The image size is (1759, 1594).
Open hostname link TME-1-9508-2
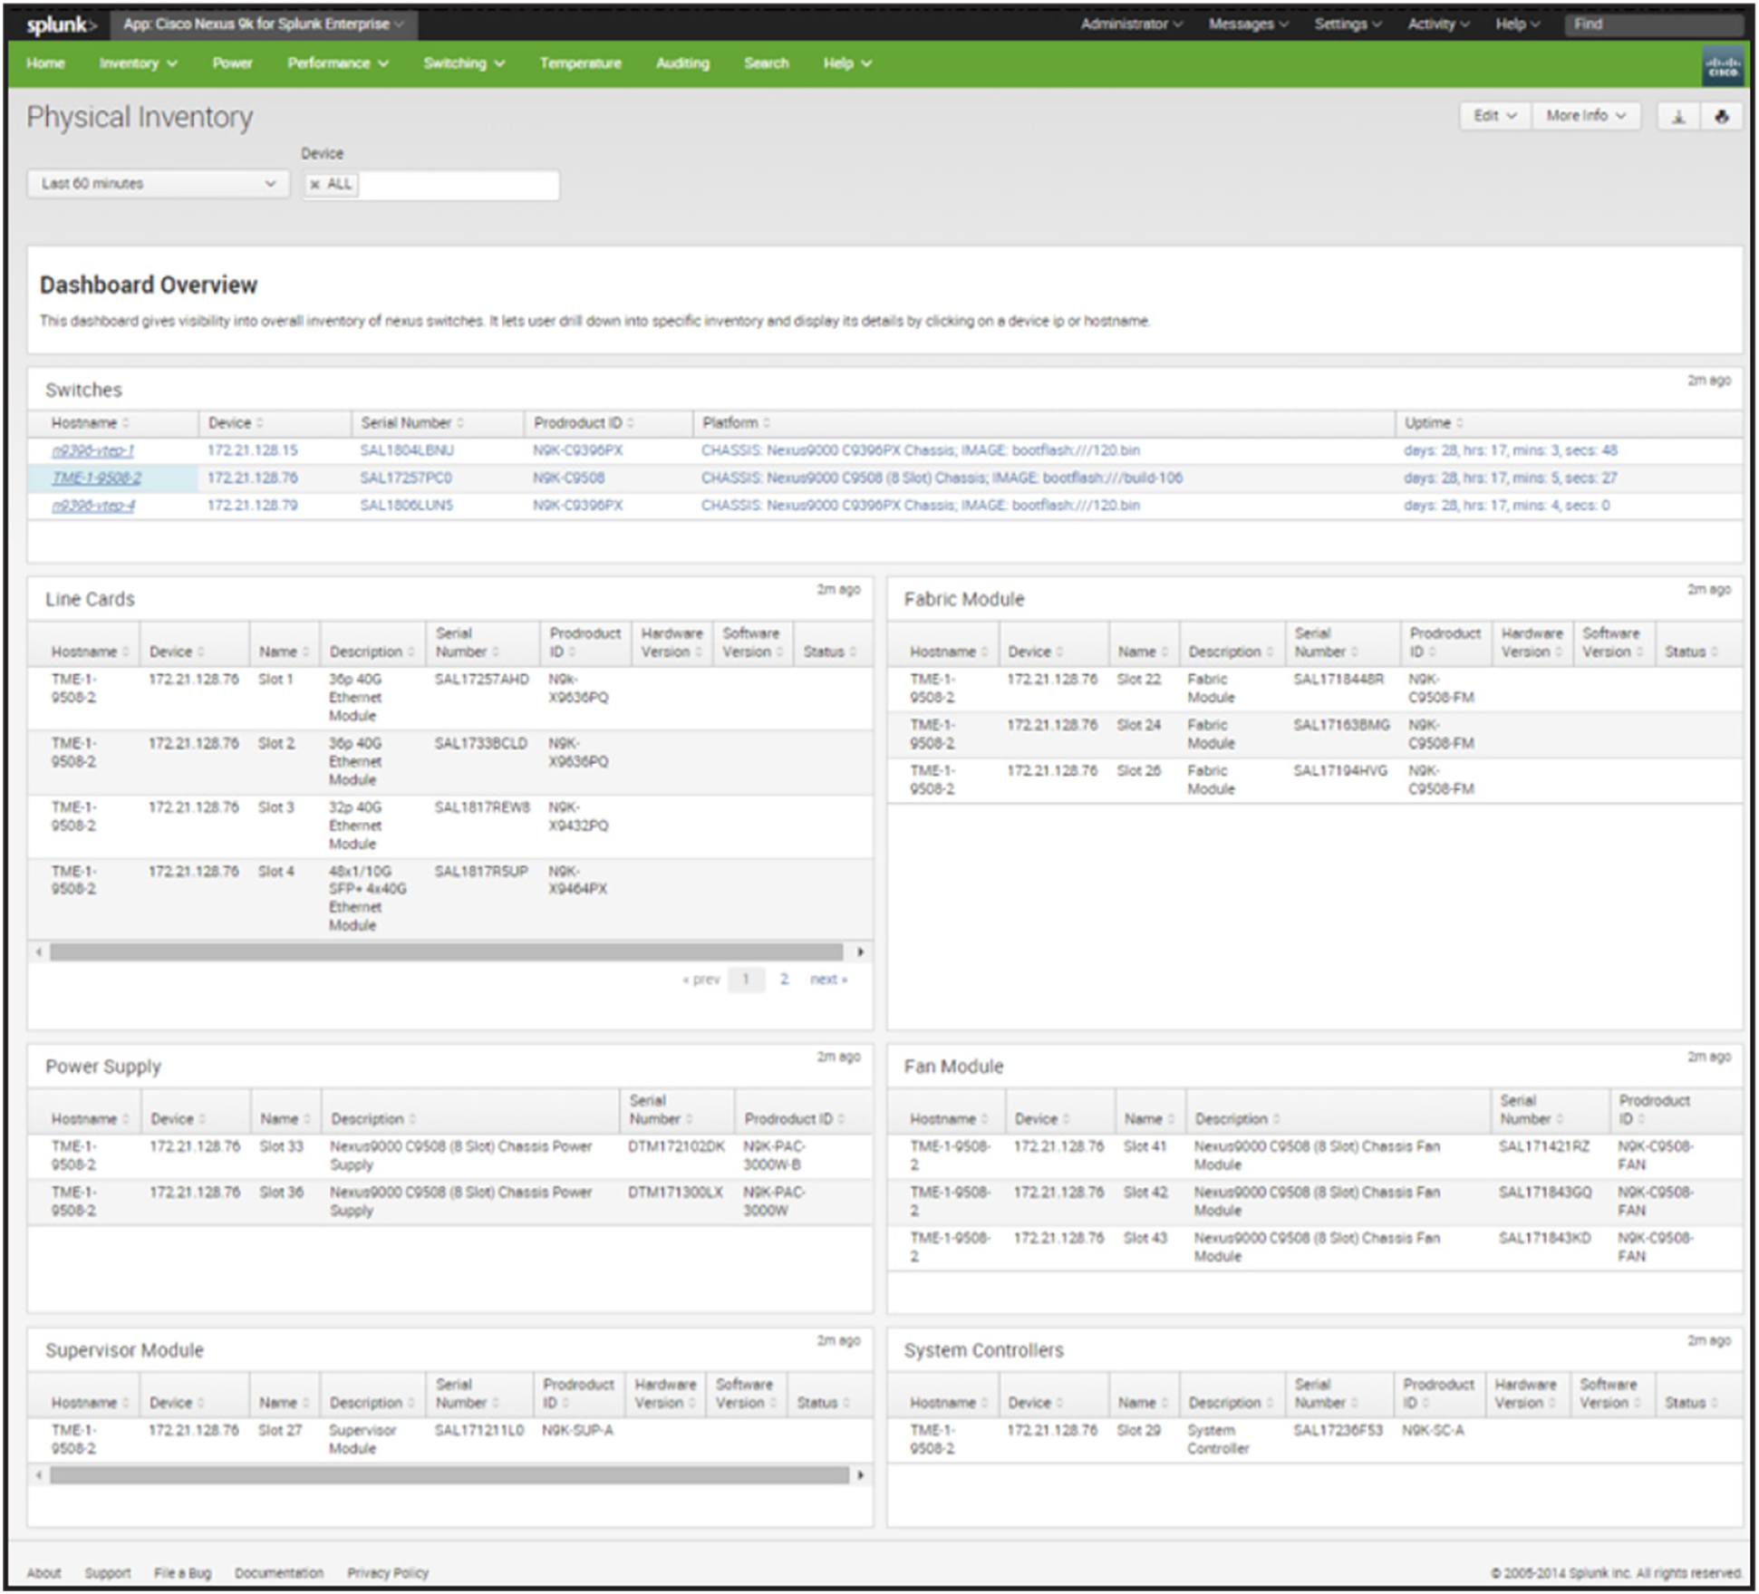pos(96,478)
